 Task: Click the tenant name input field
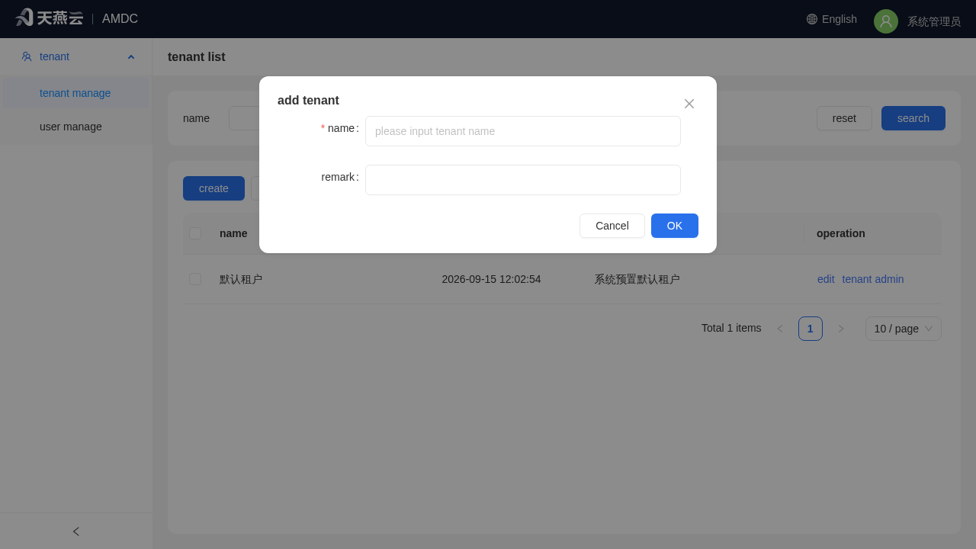click(523, 131)
